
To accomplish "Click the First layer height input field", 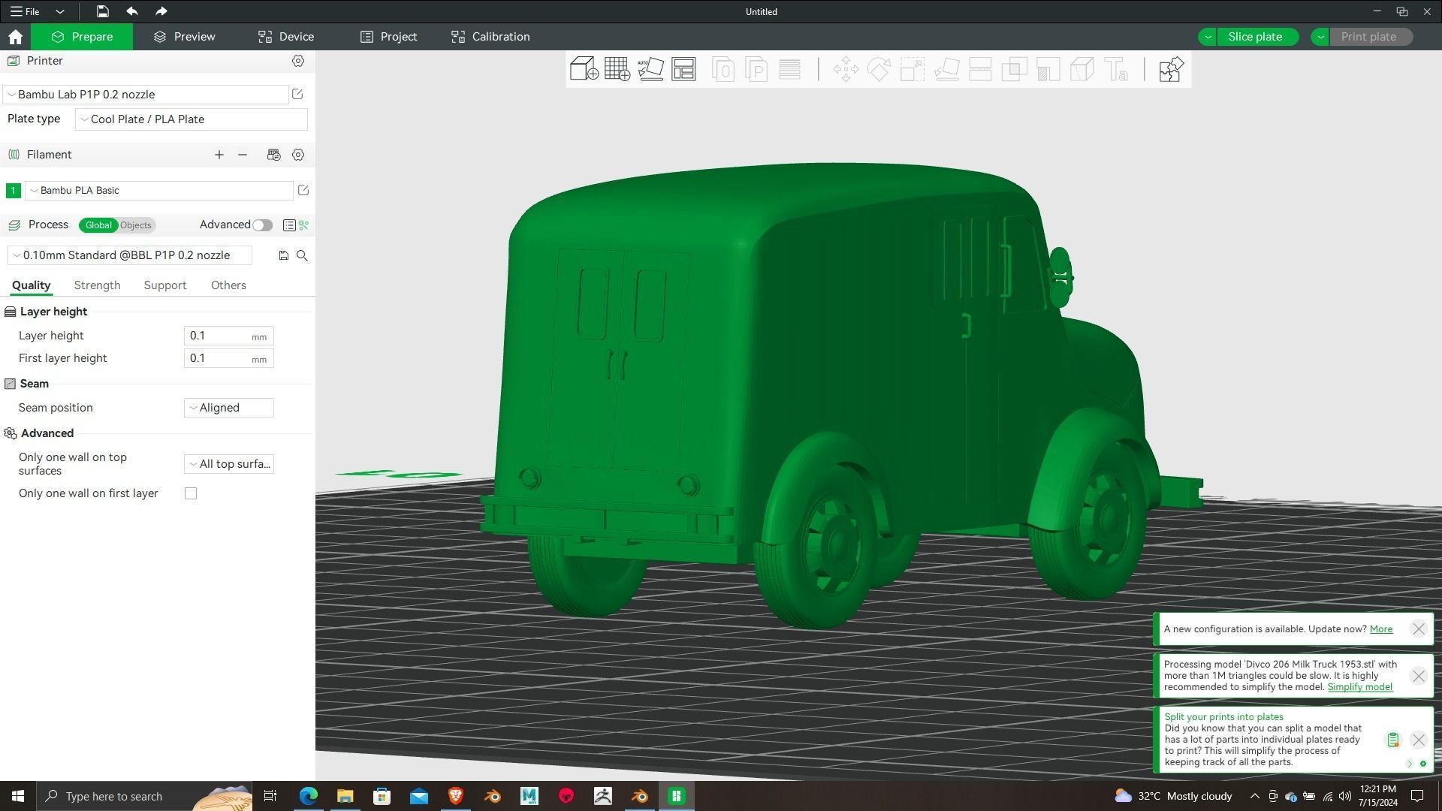I will pos(229,358).
